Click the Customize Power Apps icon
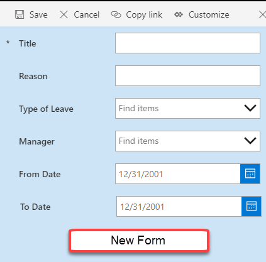The image size is (266, 262). click(179, 14)
